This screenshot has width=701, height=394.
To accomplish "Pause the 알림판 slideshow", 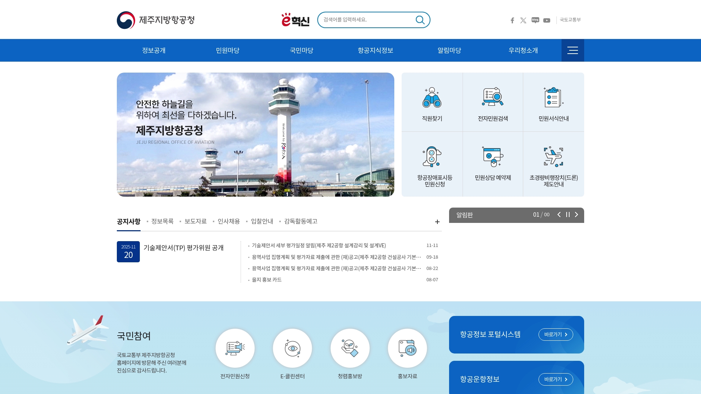I will coord(568,215).
